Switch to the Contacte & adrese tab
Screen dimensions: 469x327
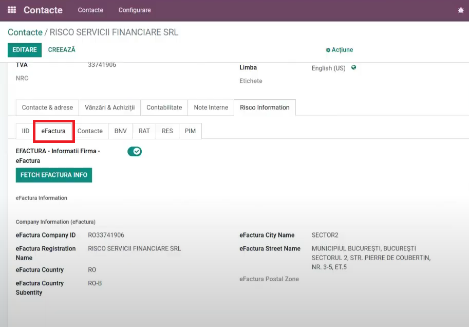pyautogui.click(x=47, y=107)
